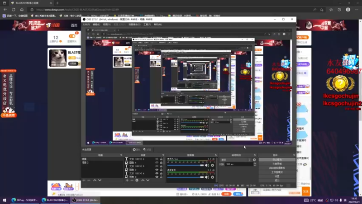This screenshot has width=362, height=204.
Task: Open OBS 视图(V) menu
Action: point(107,24)
